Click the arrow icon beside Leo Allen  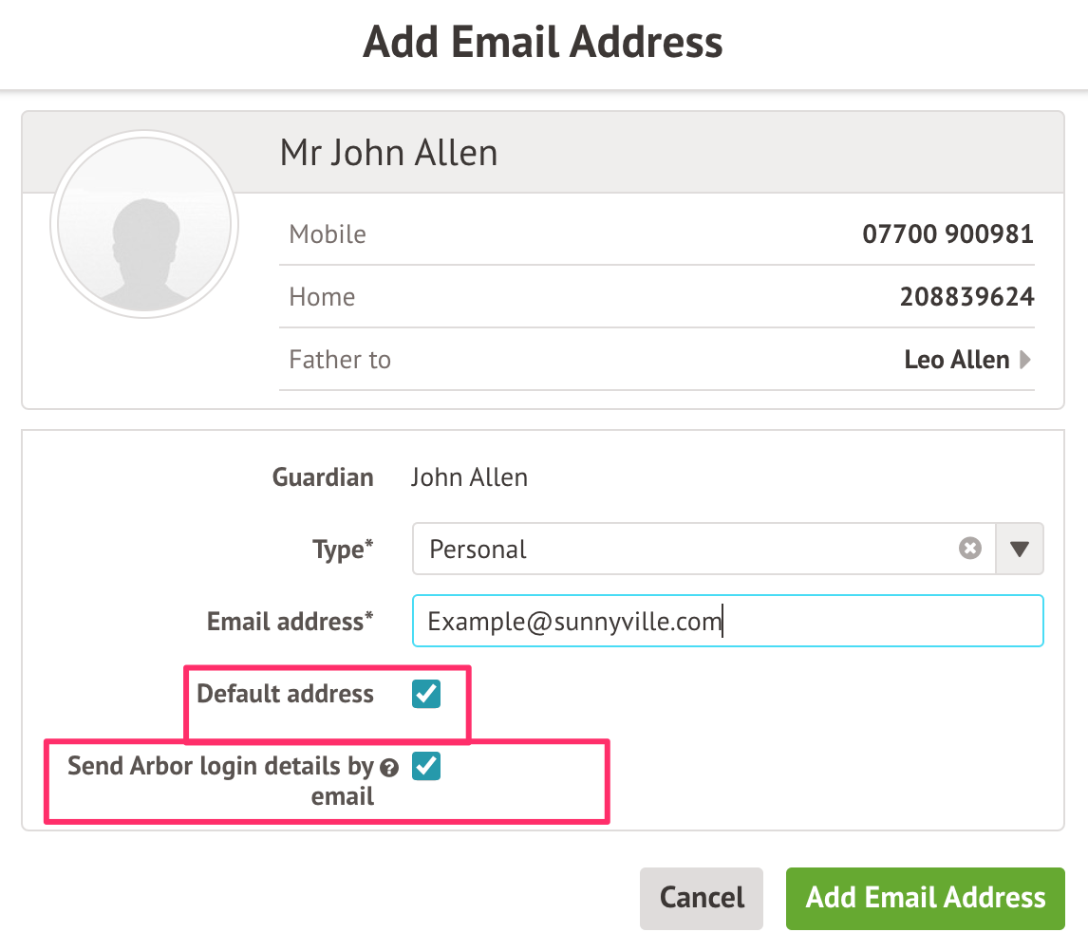(x=1025, y=361)
